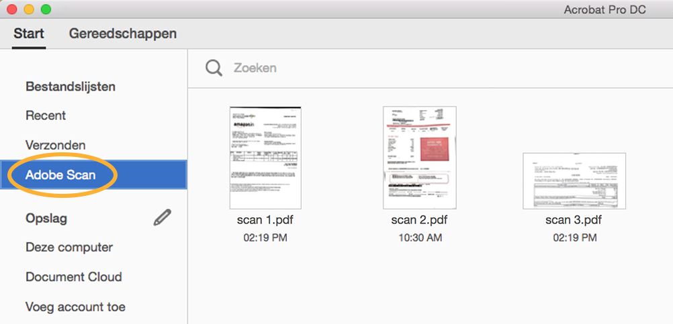Click the yellow minimize window button
The width and height of the screenshot is (673, 324).
[x=29, y=9]
